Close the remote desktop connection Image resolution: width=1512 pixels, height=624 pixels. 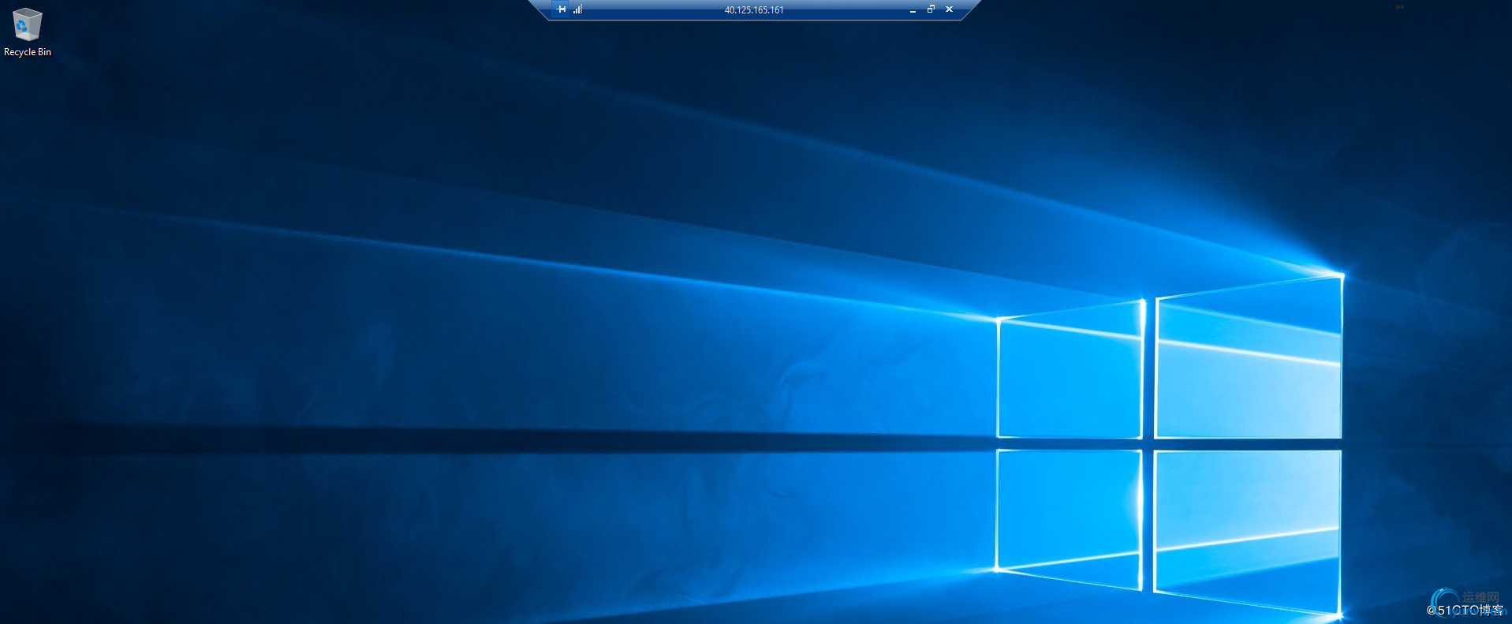pyautogui.click(x=949, y=9)
